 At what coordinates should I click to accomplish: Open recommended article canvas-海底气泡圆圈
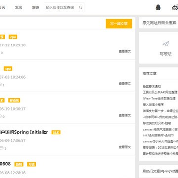tap(160, 129)
